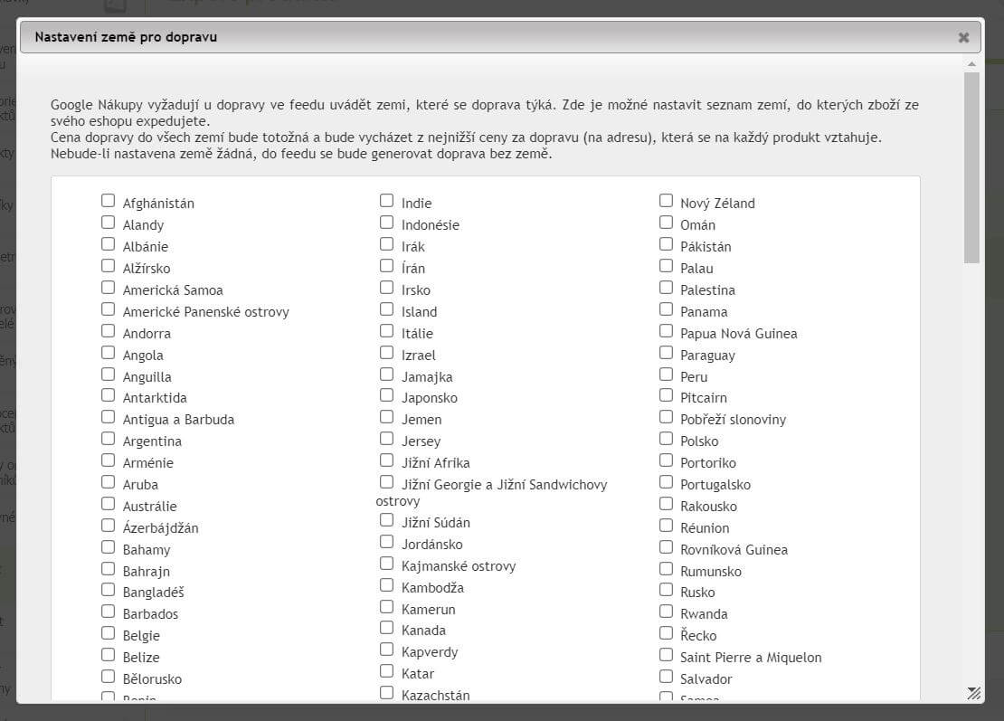Check the Portugalsko checkbox

pyautogui.click(x=666, y=483)
